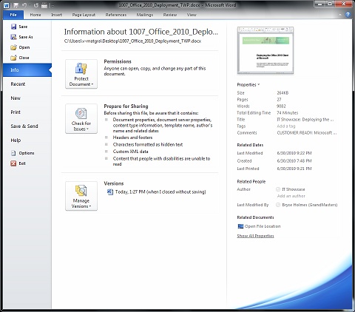Image resolution: width=355 pixels, height=312 pixels.
Task: Click the Add a tag field
Action: [x=286, y=126]
